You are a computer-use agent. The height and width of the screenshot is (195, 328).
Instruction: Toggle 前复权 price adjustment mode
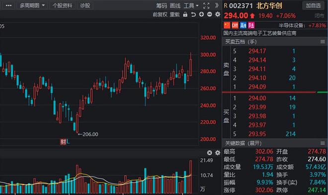(160, 14)
